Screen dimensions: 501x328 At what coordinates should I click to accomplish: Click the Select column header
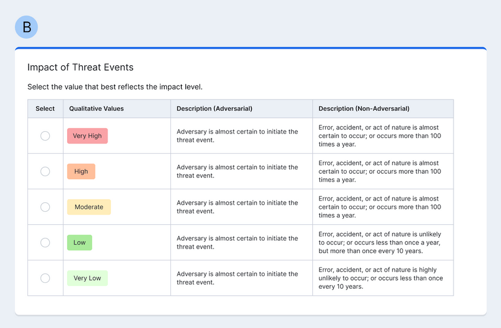click(x=45, y=109)
